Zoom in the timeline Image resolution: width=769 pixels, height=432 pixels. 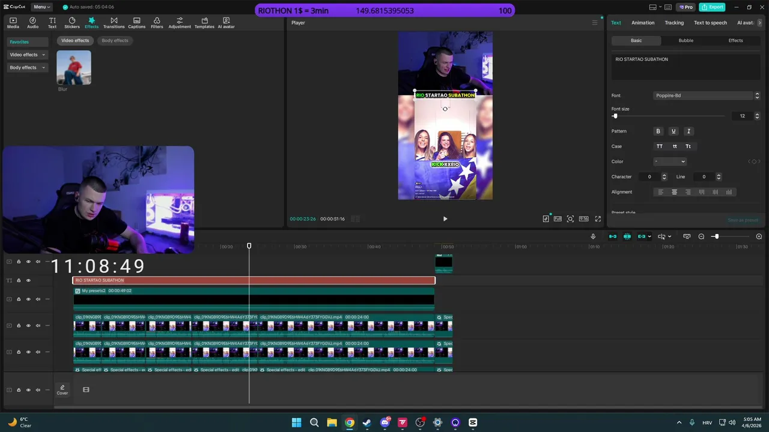click(x=759, y=236)
